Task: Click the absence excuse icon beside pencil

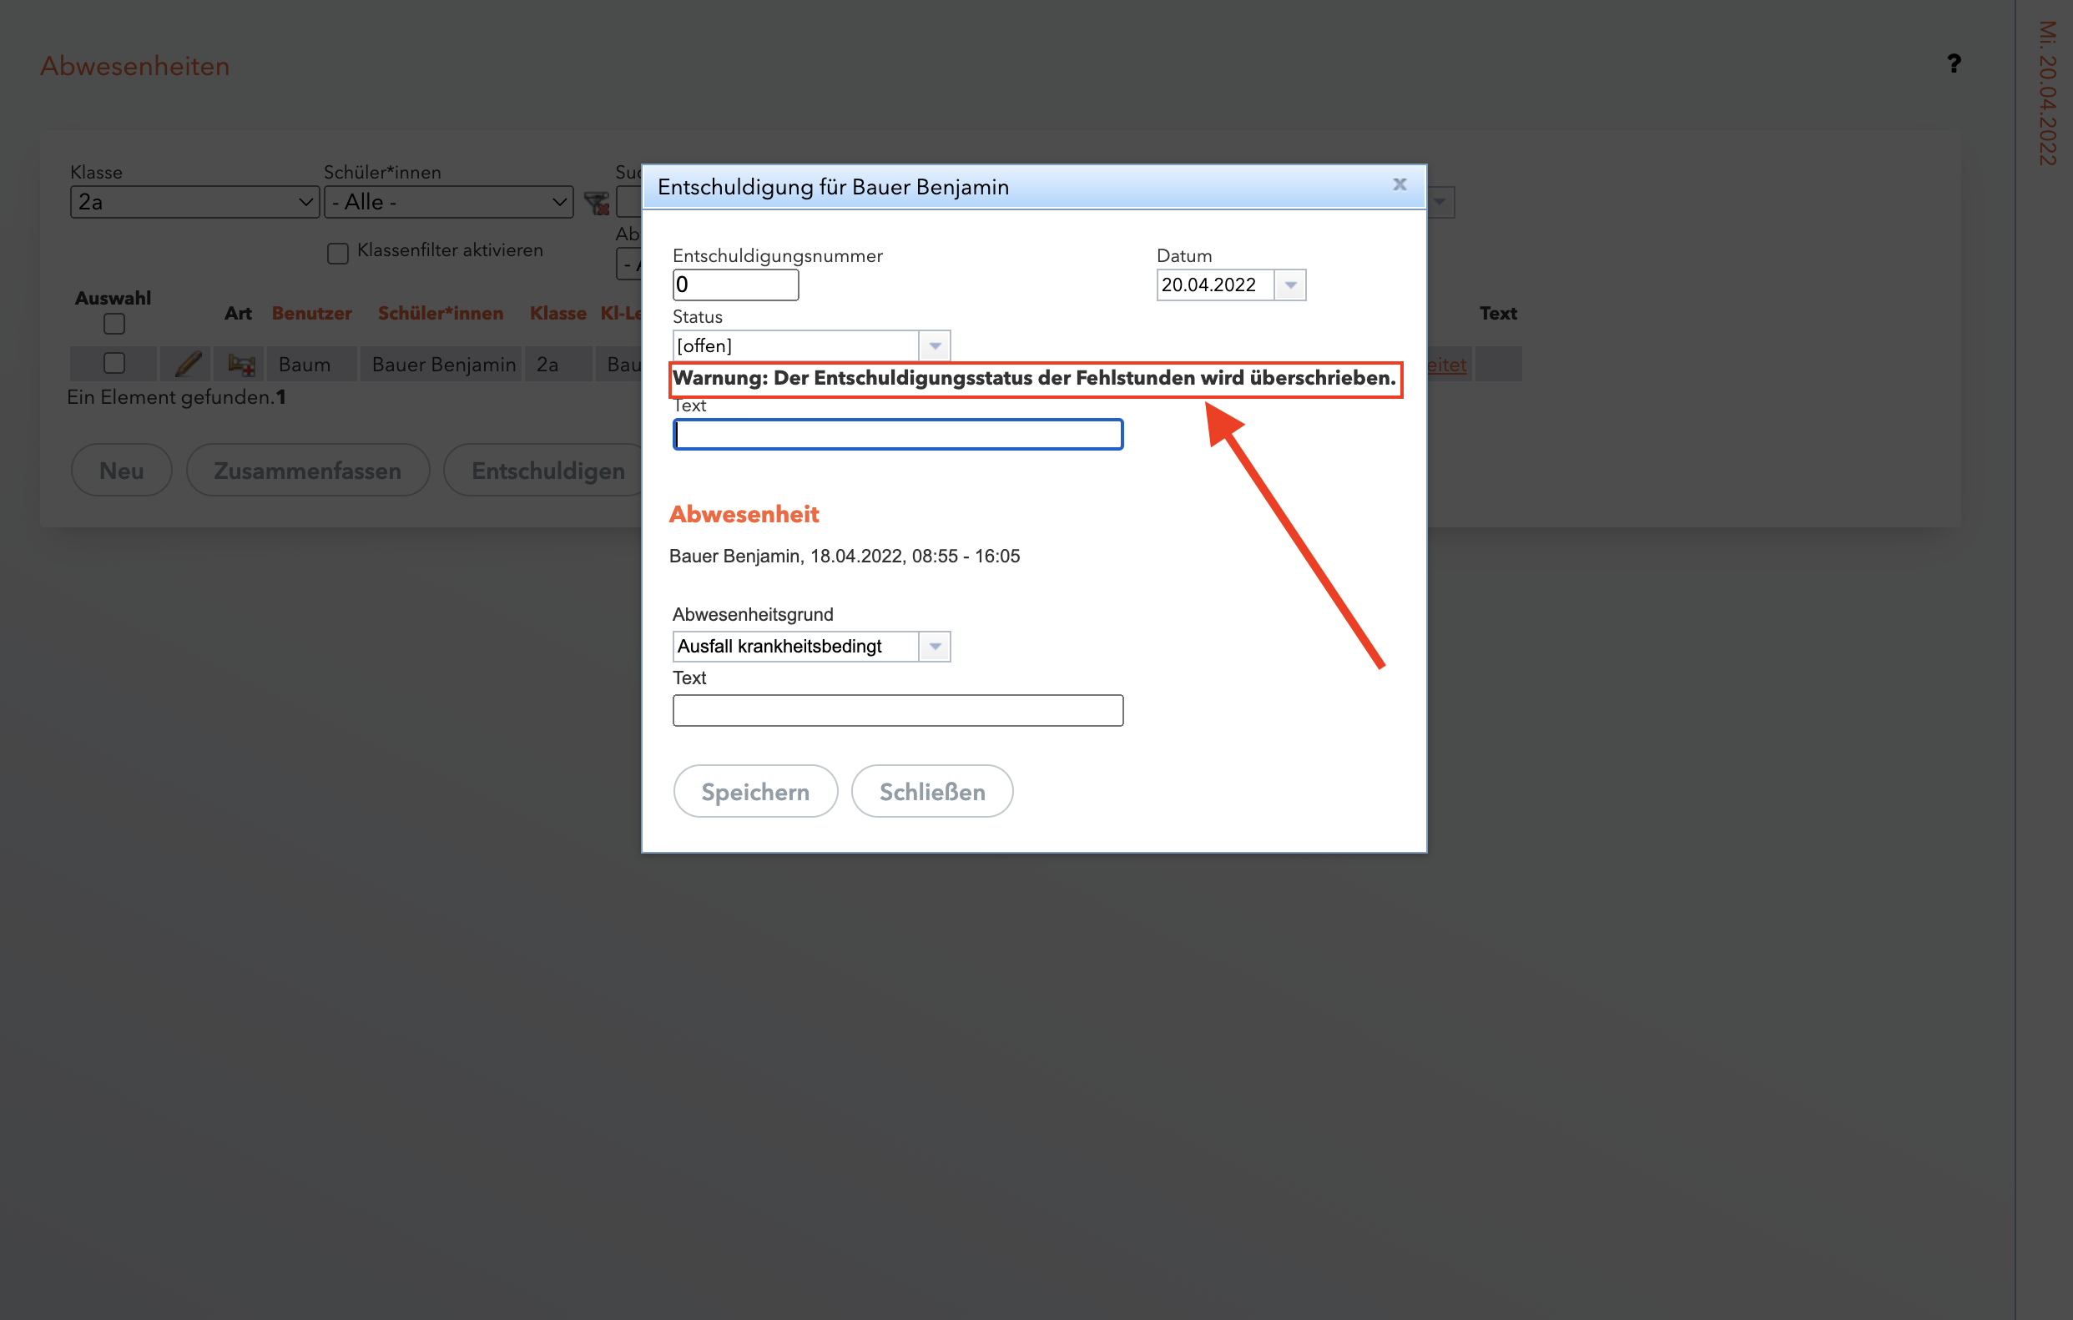Action: pyautogui.click(x=241, y=364)
